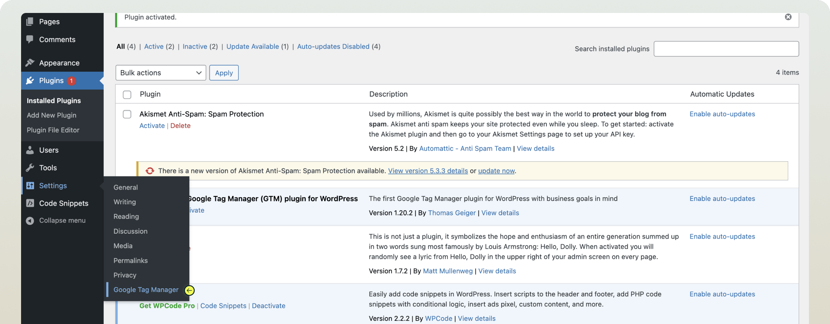Viewport: 830px width, 324px height.
Task: Show All plugins filter
Action: pyautogui.click(x=121, y=47)
